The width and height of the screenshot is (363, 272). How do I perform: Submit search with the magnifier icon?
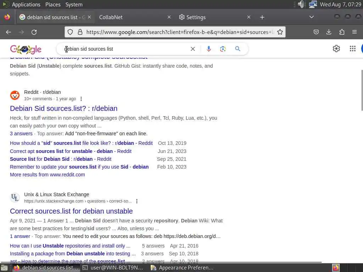pyautogui.click(x=238, y=49)
